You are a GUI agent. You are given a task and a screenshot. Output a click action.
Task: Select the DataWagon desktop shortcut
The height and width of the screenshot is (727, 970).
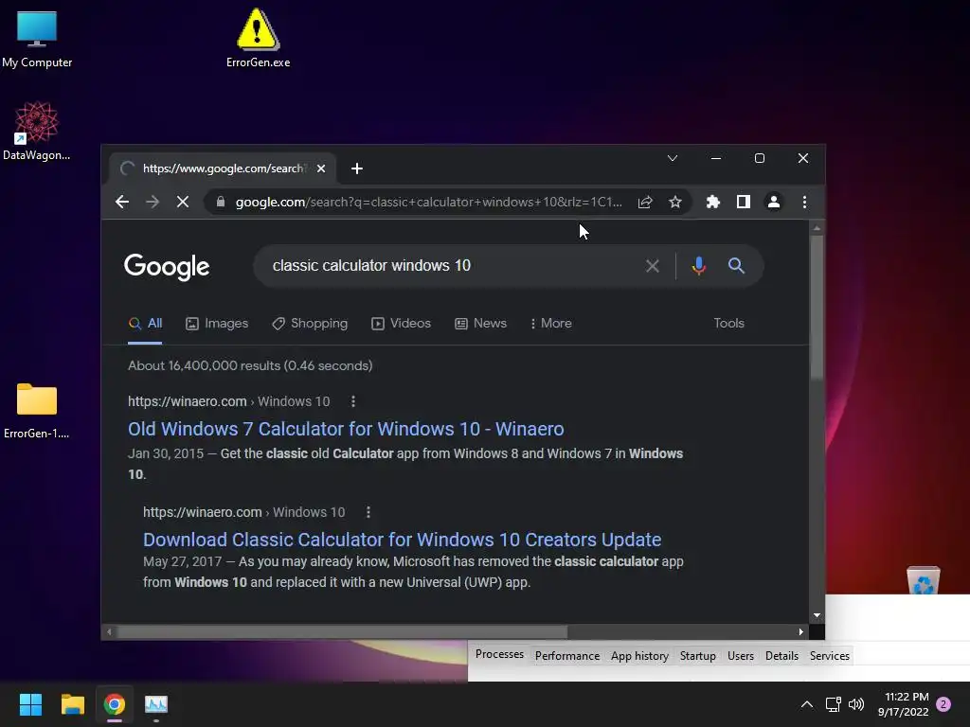(37, 131)
